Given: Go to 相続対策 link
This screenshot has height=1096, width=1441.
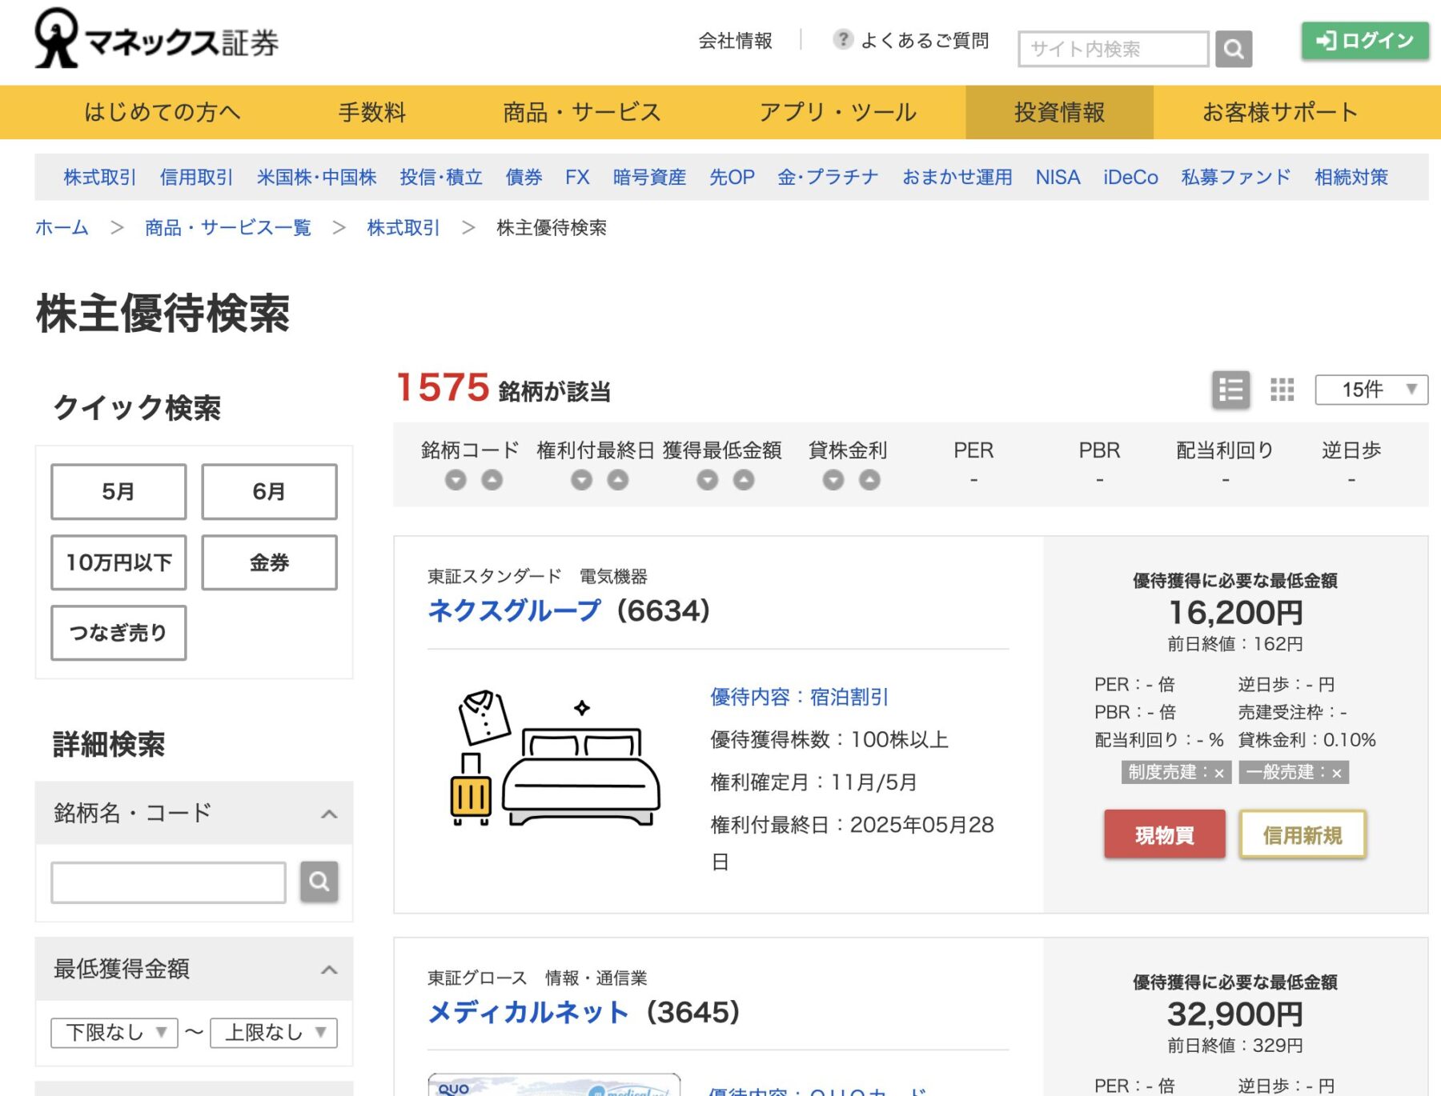Looking at the screenshot, I should (x=1351, y=177).
